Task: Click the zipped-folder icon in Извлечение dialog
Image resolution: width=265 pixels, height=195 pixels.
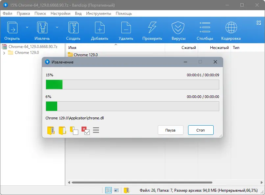Action: [51, 131]
